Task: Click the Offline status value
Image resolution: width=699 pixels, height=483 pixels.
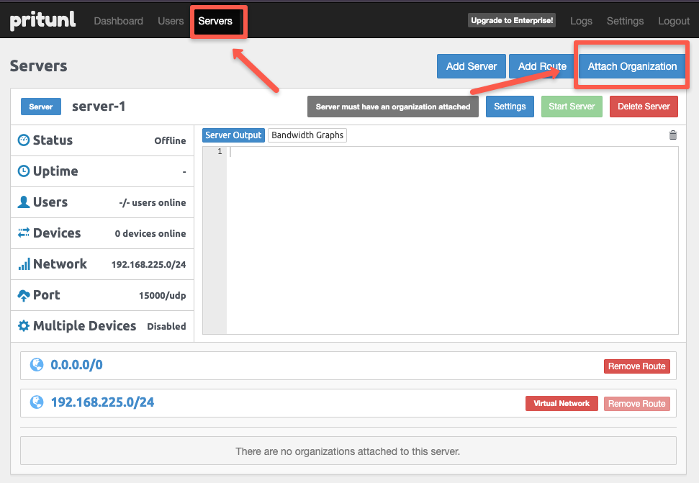Action: click(170, 141)
